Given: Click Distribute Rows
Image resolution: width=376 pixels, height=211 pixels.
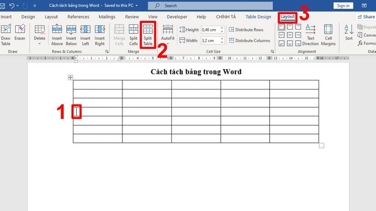Looking at the screenshot, I should point(246,29).
